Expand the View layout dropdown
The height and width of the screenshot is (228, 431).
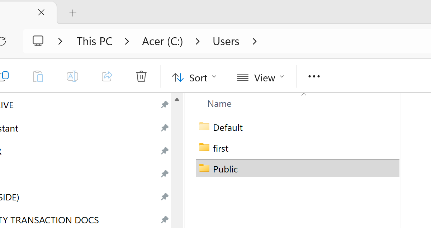point(260,77)
